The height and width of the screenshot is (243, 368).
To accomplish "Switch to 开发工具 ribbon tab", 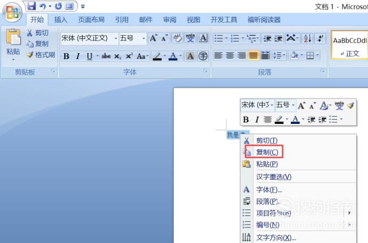I will click(224, 20).
